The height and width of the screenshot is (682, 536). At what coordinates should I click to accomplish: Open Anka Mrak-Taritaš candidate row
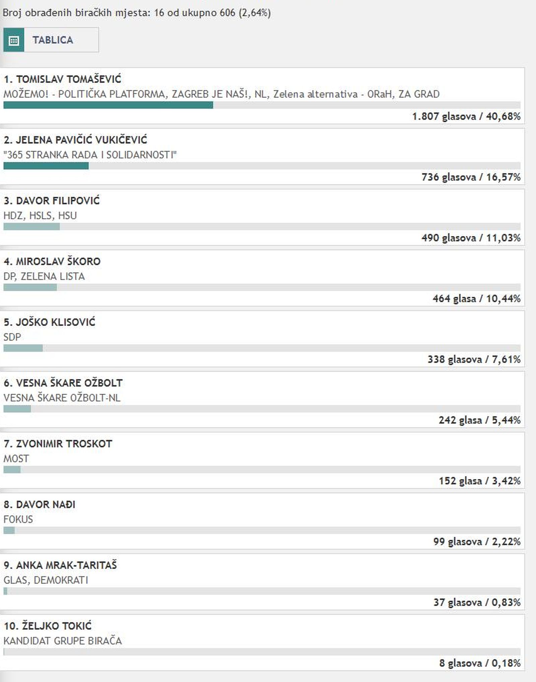[x=262, y=582]
